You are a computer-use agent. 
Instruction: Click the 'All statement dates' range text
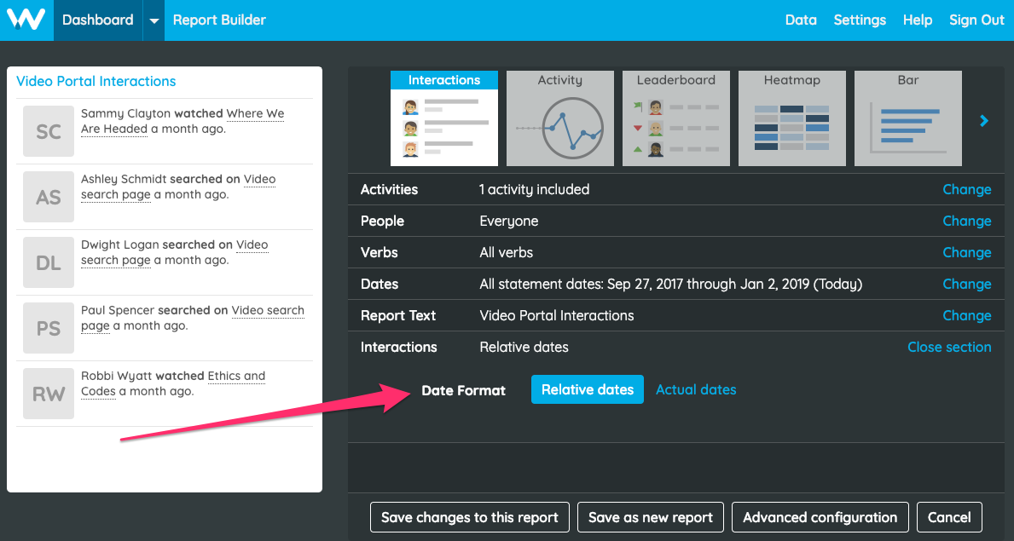point(670,285)
